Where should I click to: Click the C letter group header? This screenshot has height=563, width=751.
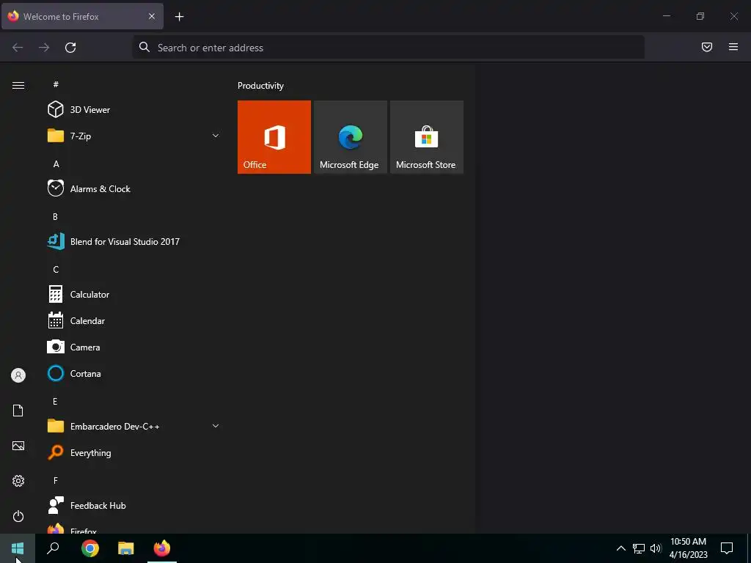(56, 269)
